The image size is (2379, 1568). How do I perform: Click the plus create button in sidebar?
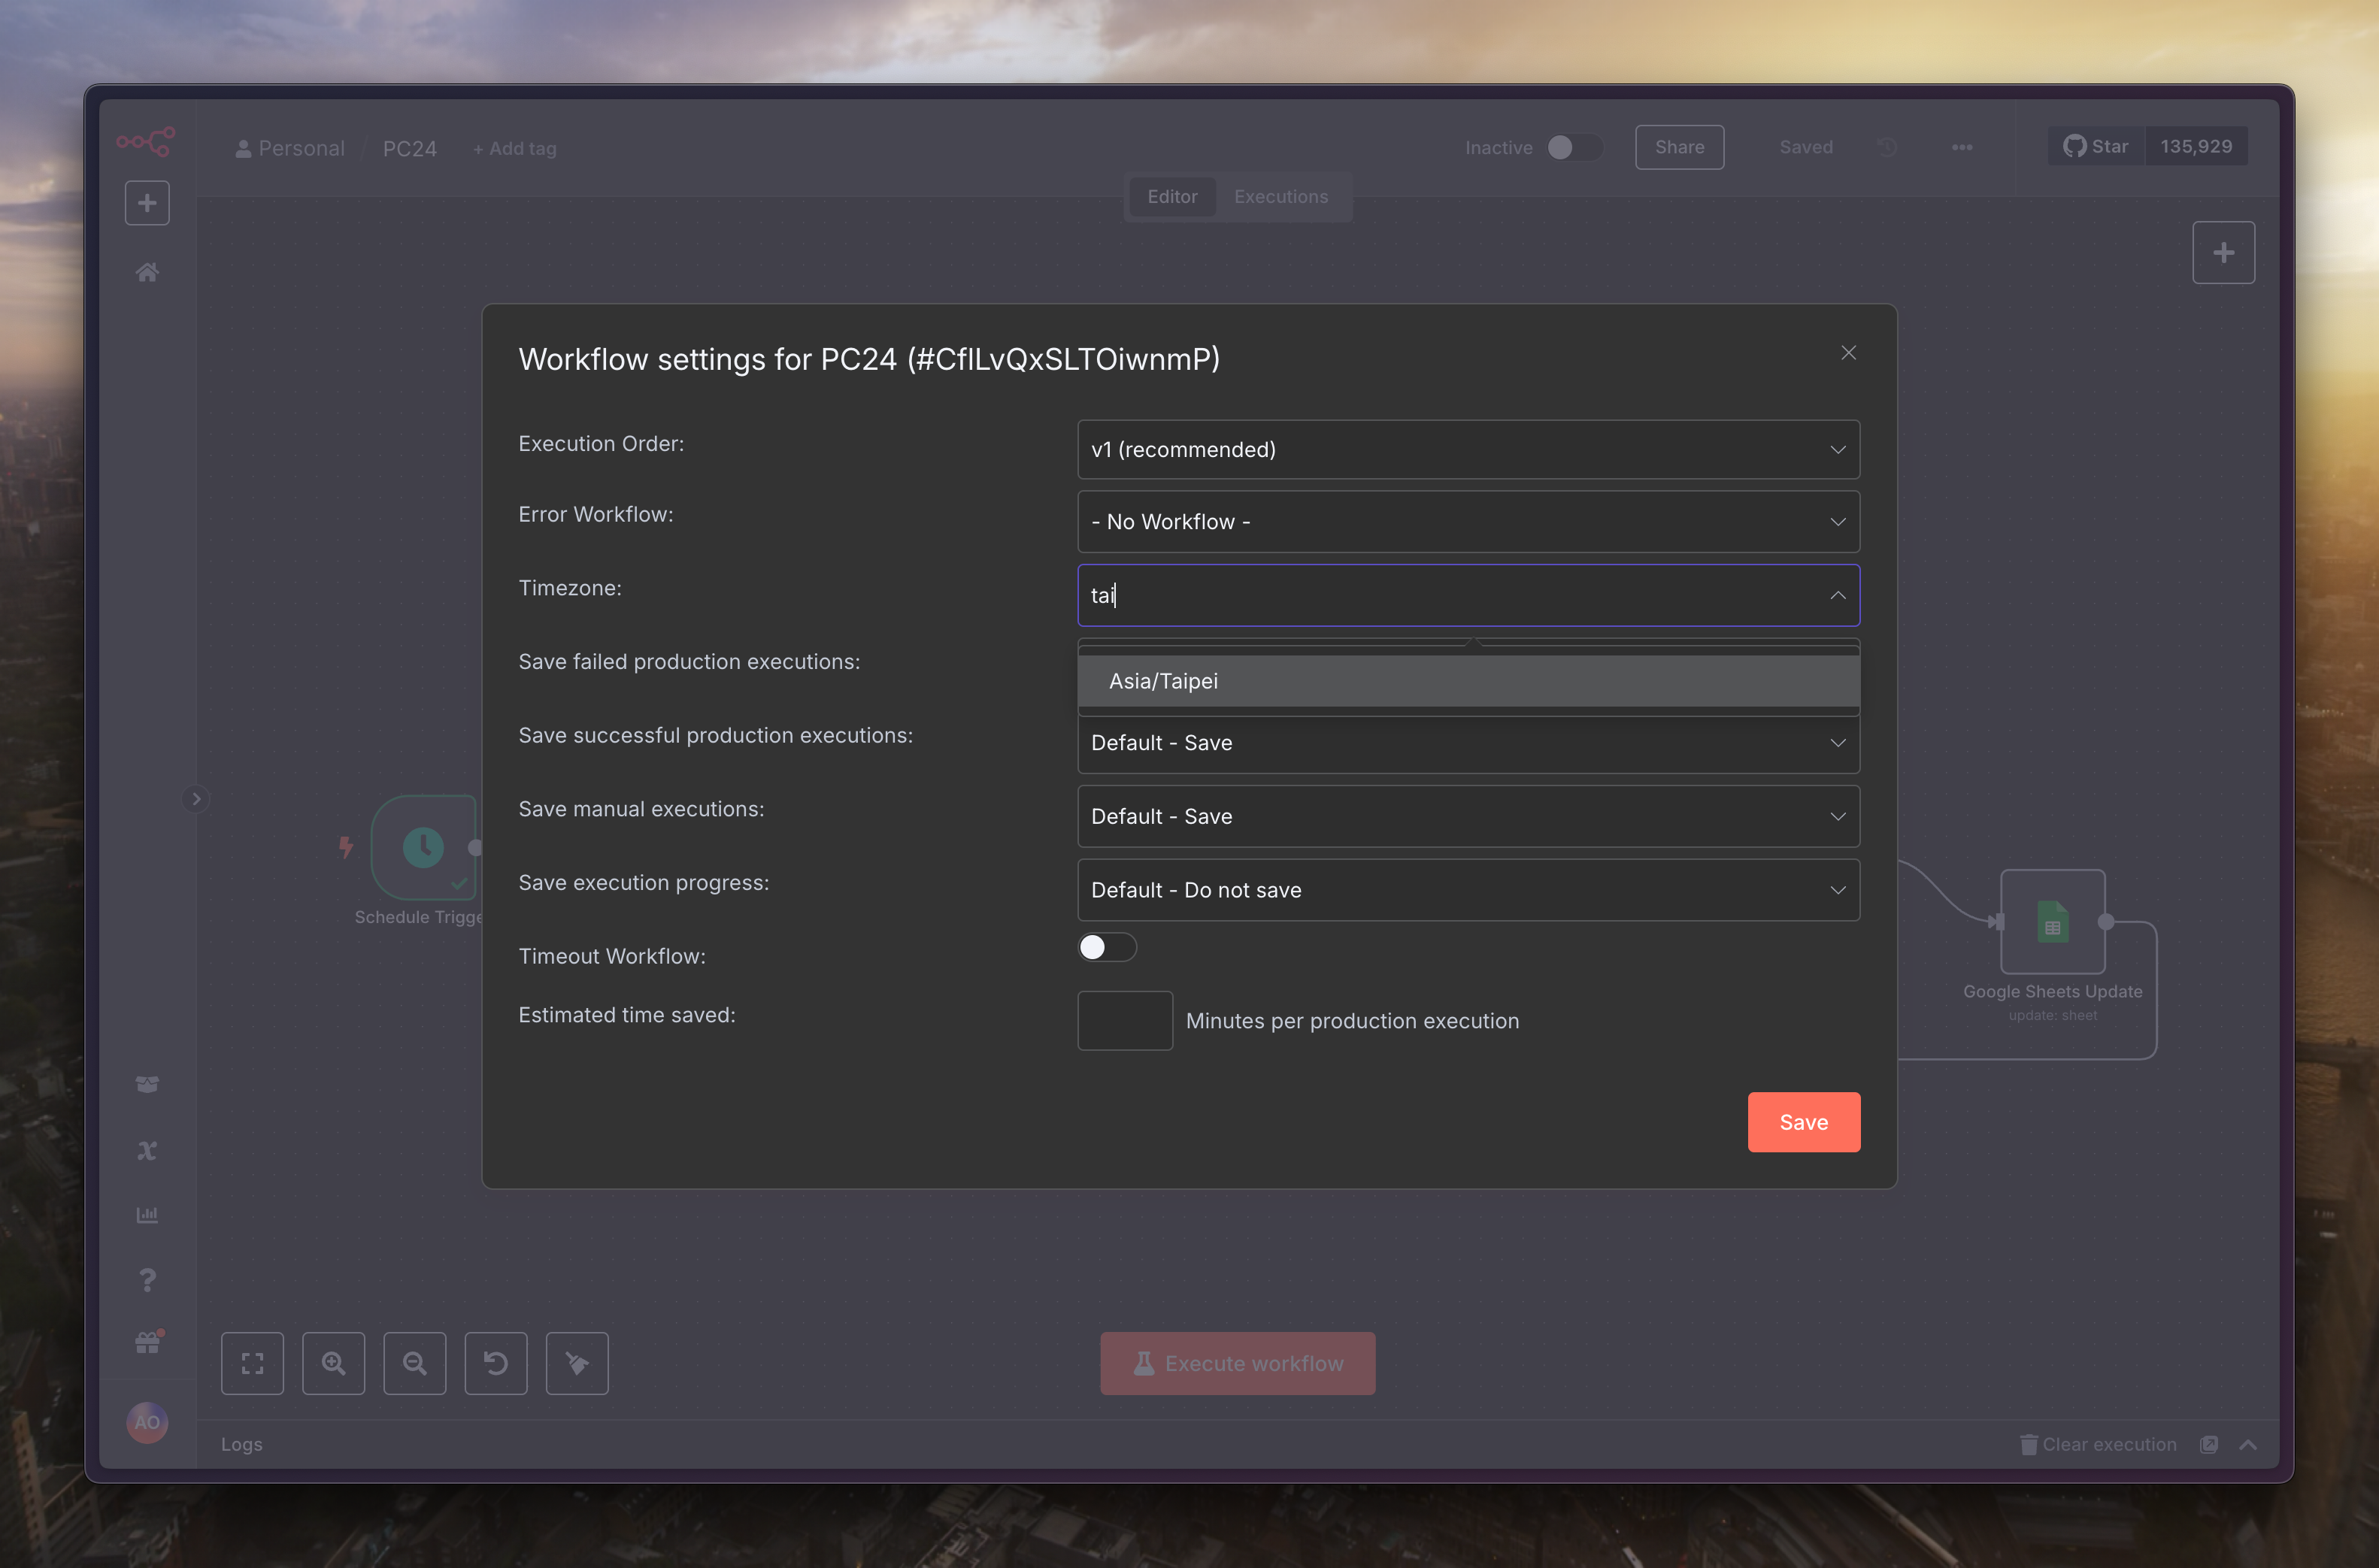(x=147, y=203)
